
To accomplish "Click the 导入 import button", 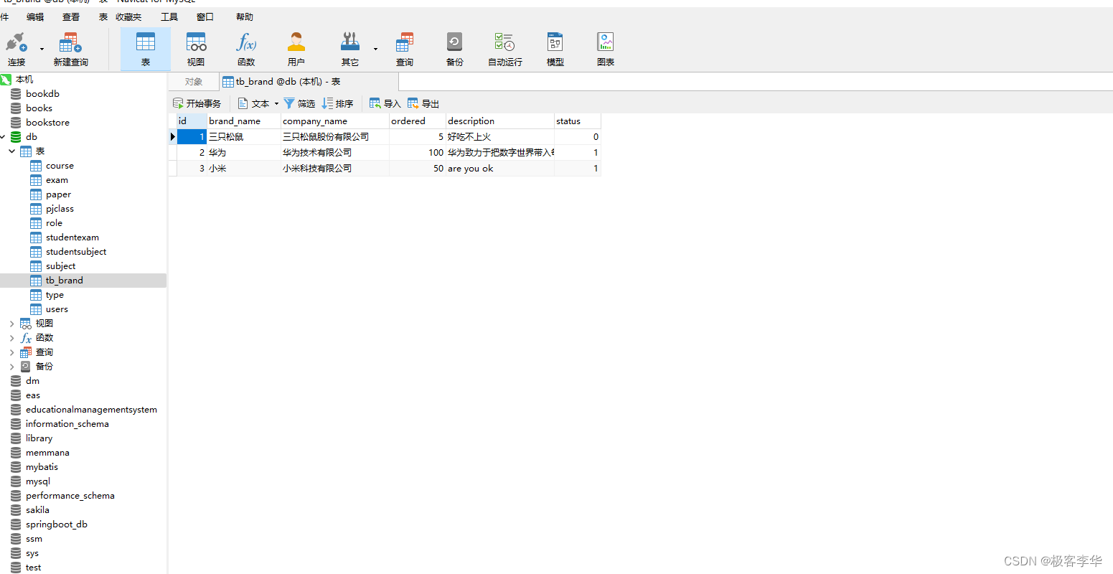I will coord(385,104).
